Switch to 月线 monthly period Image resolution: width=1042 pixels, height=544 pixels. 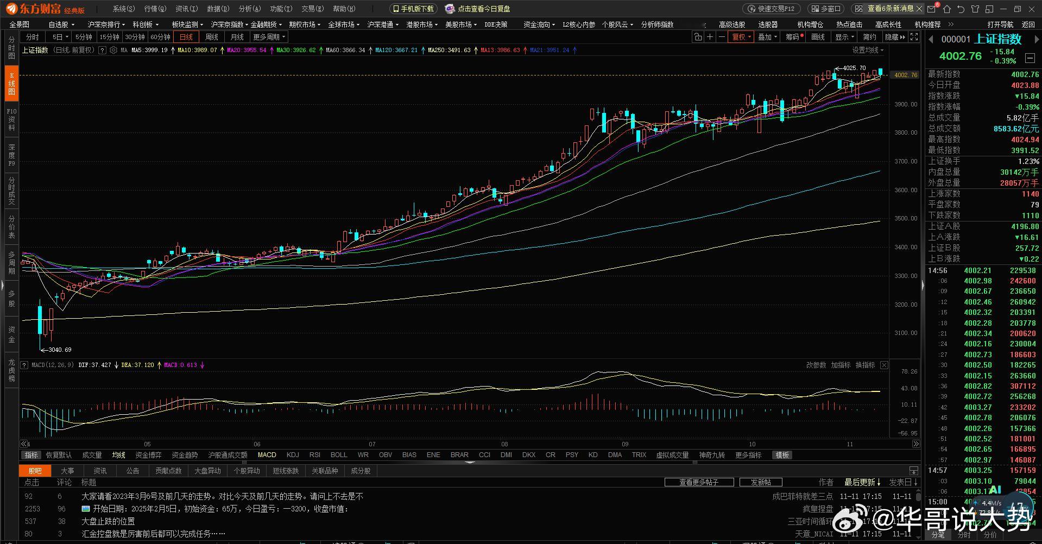(237, 37)
